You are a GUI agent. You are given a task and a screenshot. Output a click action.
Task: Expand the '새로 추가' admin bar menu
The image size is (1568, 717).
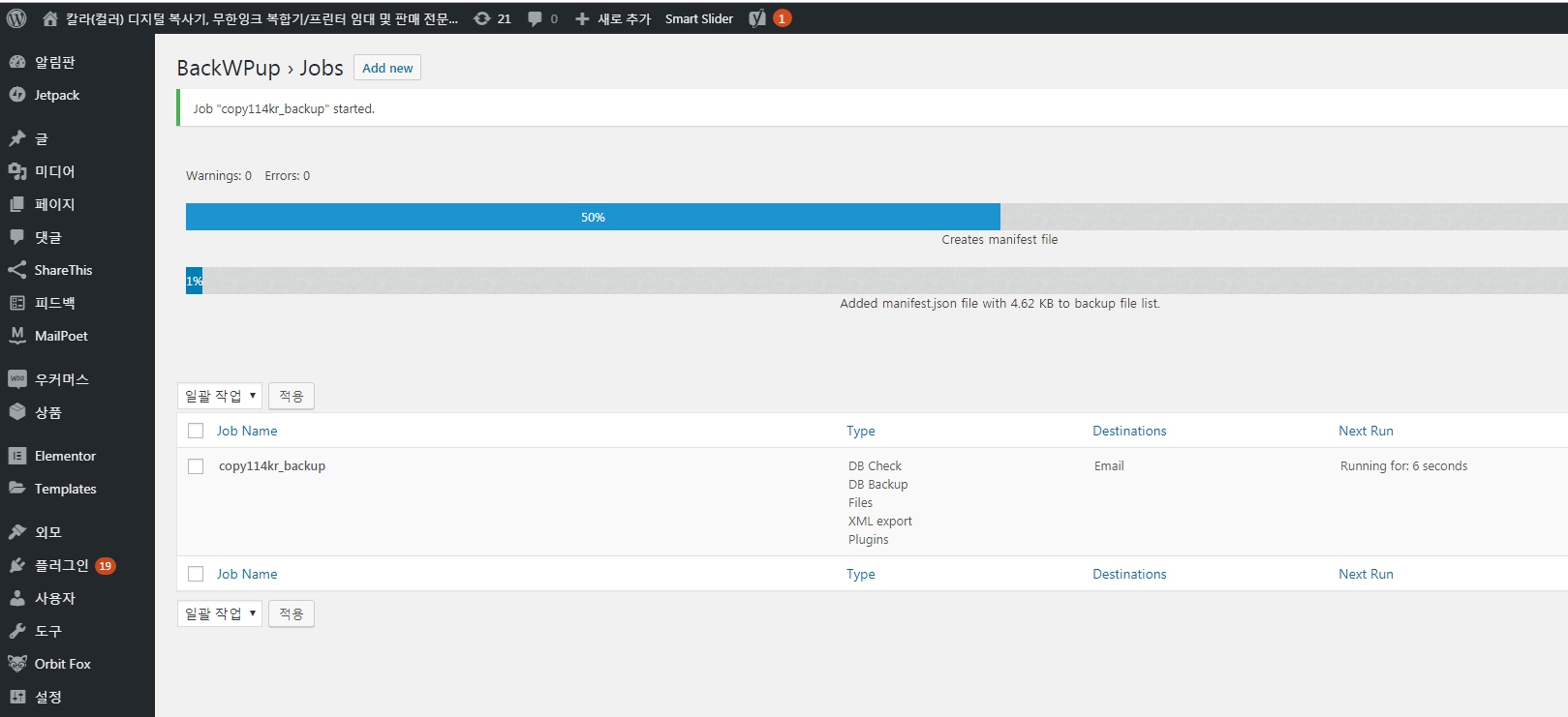pos(613,18)
